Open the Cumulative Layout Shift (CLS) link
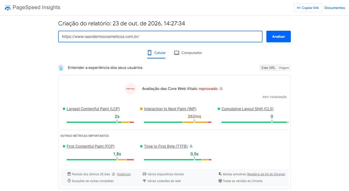 coord(247,109)
